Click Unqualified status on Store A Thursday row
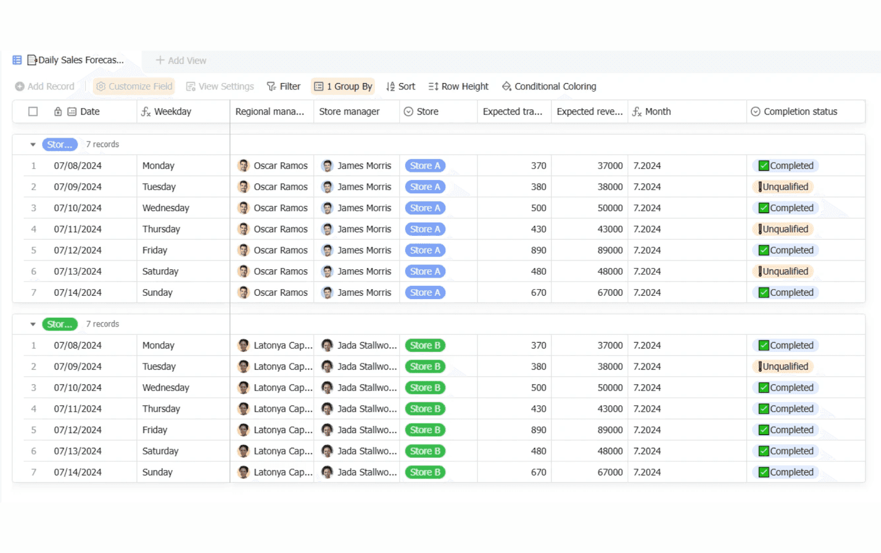Image resolution: width=881 pixels, height=553 pixels. click(x=783, y=229)
